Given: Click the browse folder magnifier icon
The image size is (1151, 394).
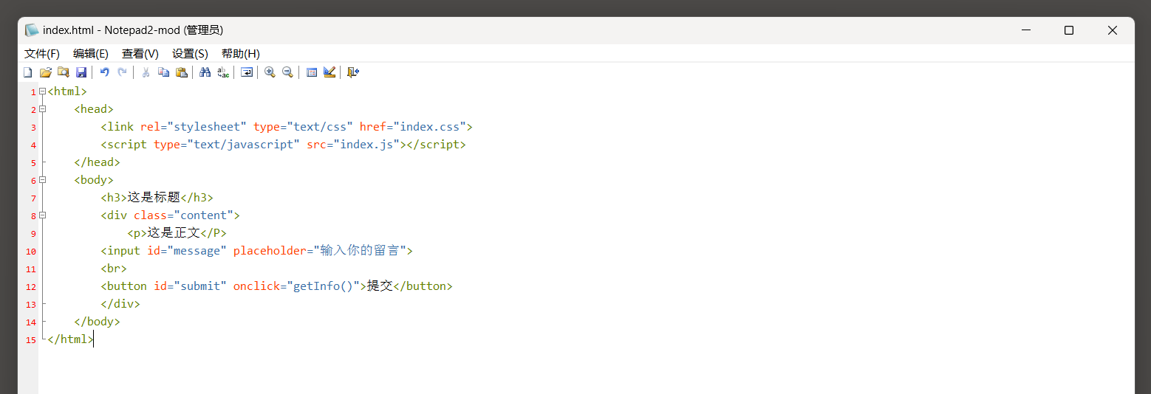Looking at the screenshot, I should click(x=64, y=72).
